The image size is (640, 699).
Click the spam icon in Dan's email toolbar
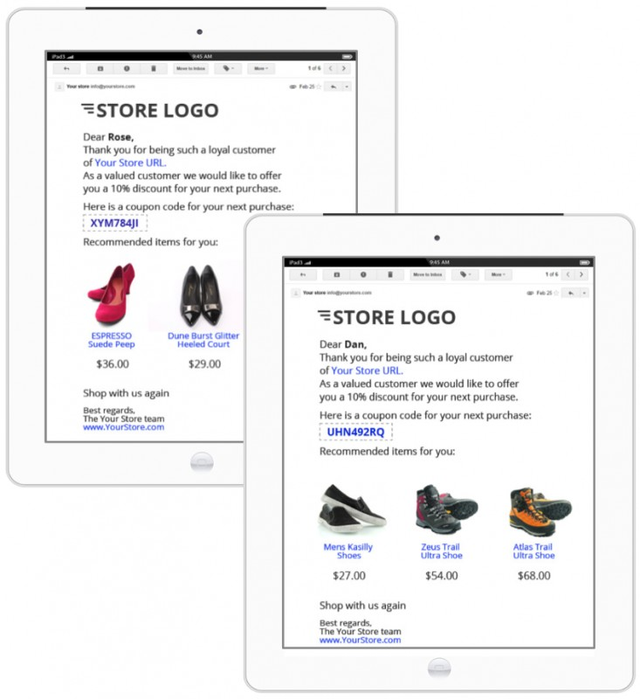[x=363, y=274]
